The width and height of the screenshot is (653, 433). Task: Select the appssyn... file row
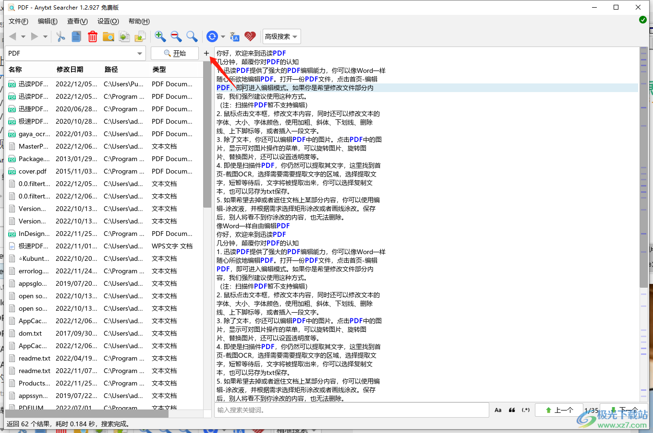click(x=104, y=396)
